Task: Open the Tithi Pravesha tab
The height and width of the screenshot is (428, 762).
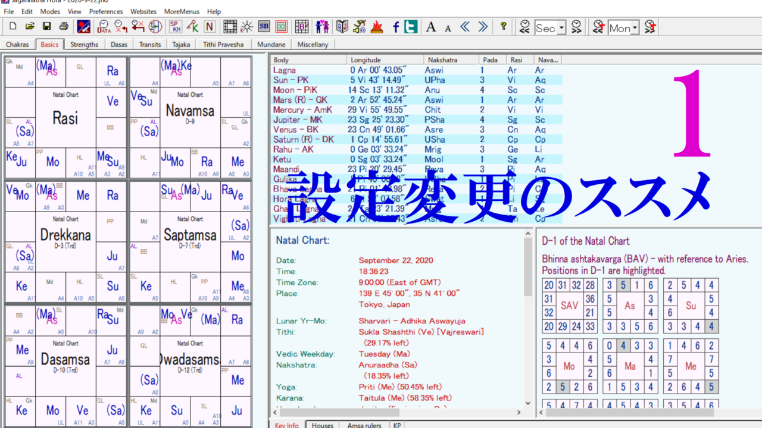Action: [x=223, y=45]
